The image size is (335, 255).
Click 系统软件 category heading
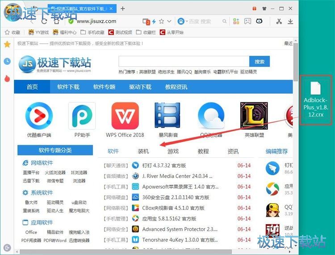pyautogui.click(x=42, y=193)
